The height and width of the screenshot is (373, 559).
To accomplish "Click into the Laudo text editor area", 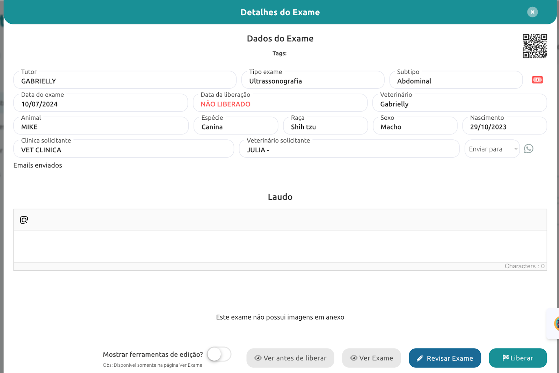I will click(280, 246).
